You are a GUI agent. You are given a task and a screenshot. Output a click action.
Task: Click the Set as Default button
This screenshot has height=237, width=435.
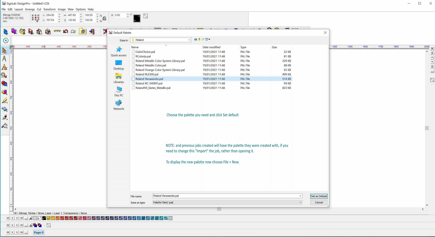319,196
